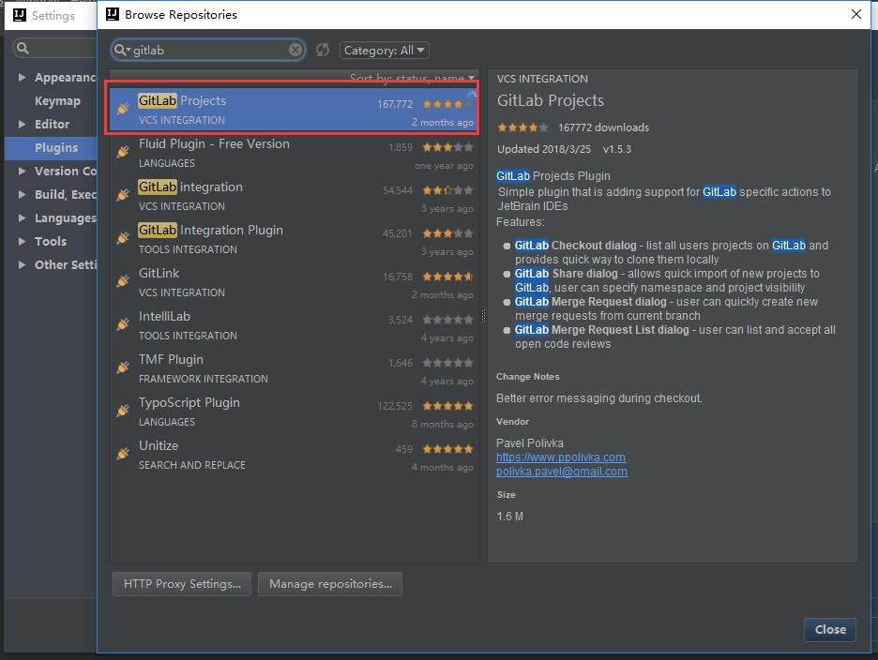This screenshot has height=660, width=878.
Task: Expand the Languages settings node
Action: point(22,217)
